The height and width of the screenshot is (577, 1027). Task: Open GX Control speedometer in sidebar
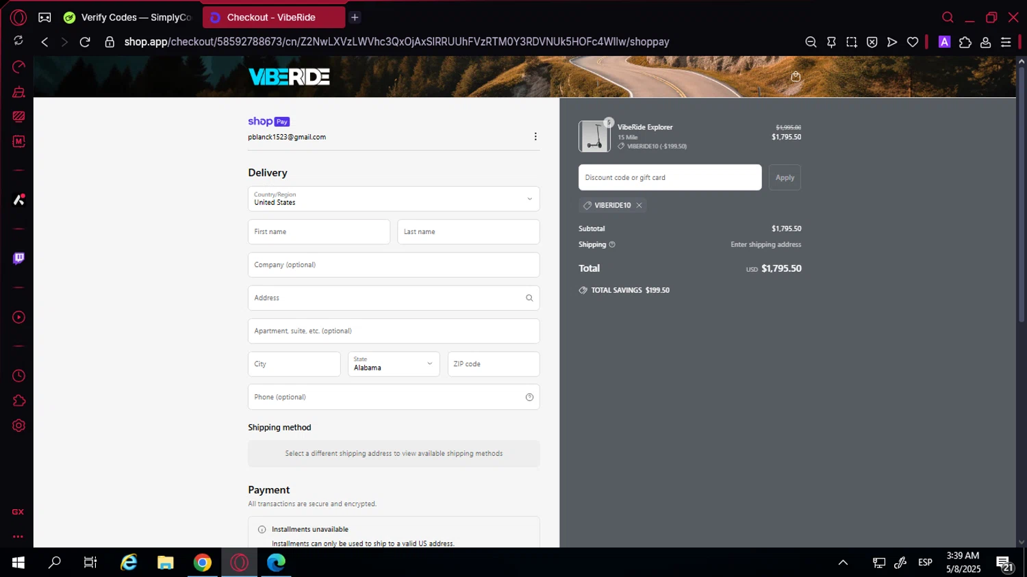(18, 67)
